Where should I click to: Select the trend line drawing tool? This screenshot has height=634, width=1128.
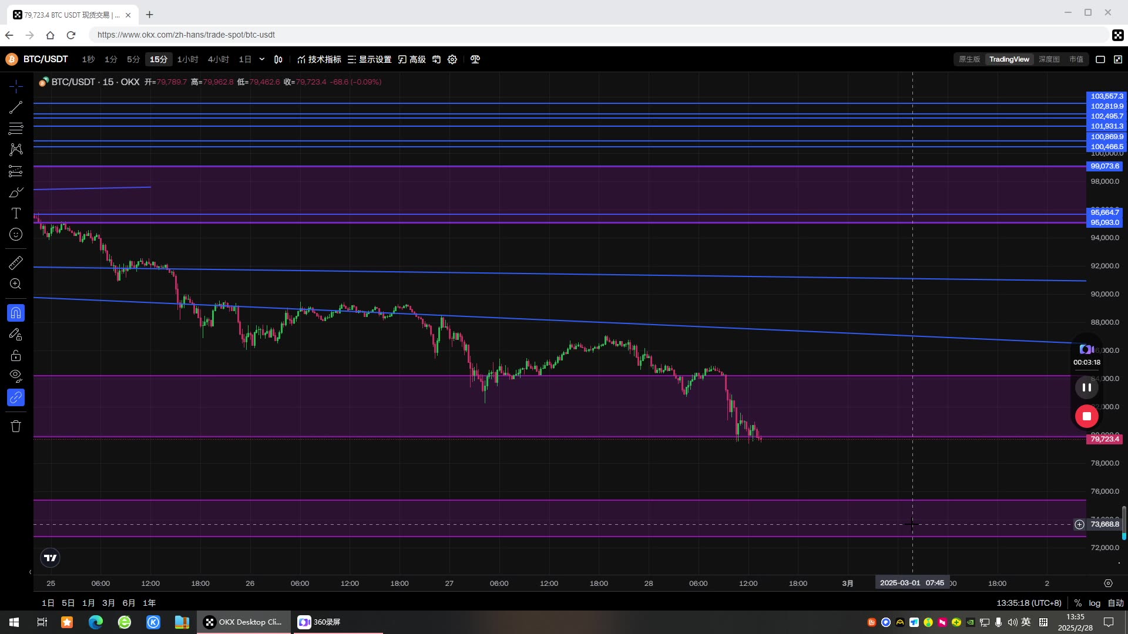pyautogui.click(x=16, y=107)
